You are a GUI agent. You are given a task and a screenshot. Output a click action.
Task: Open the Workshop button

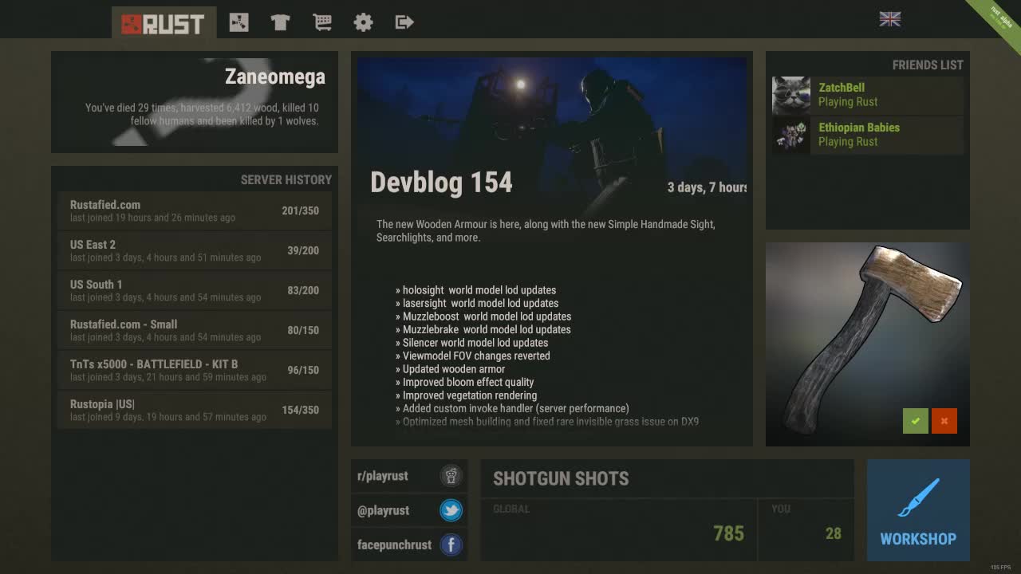click(918, 510)
